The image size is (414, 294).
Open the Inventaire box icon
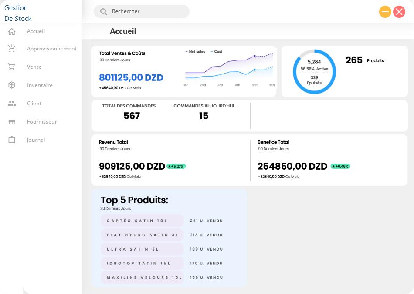tap(12, 85)
